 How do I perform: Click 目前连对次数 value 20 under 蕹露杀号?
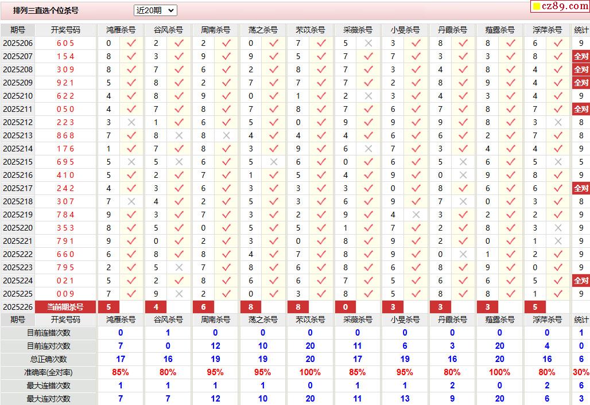coord(500,346)
